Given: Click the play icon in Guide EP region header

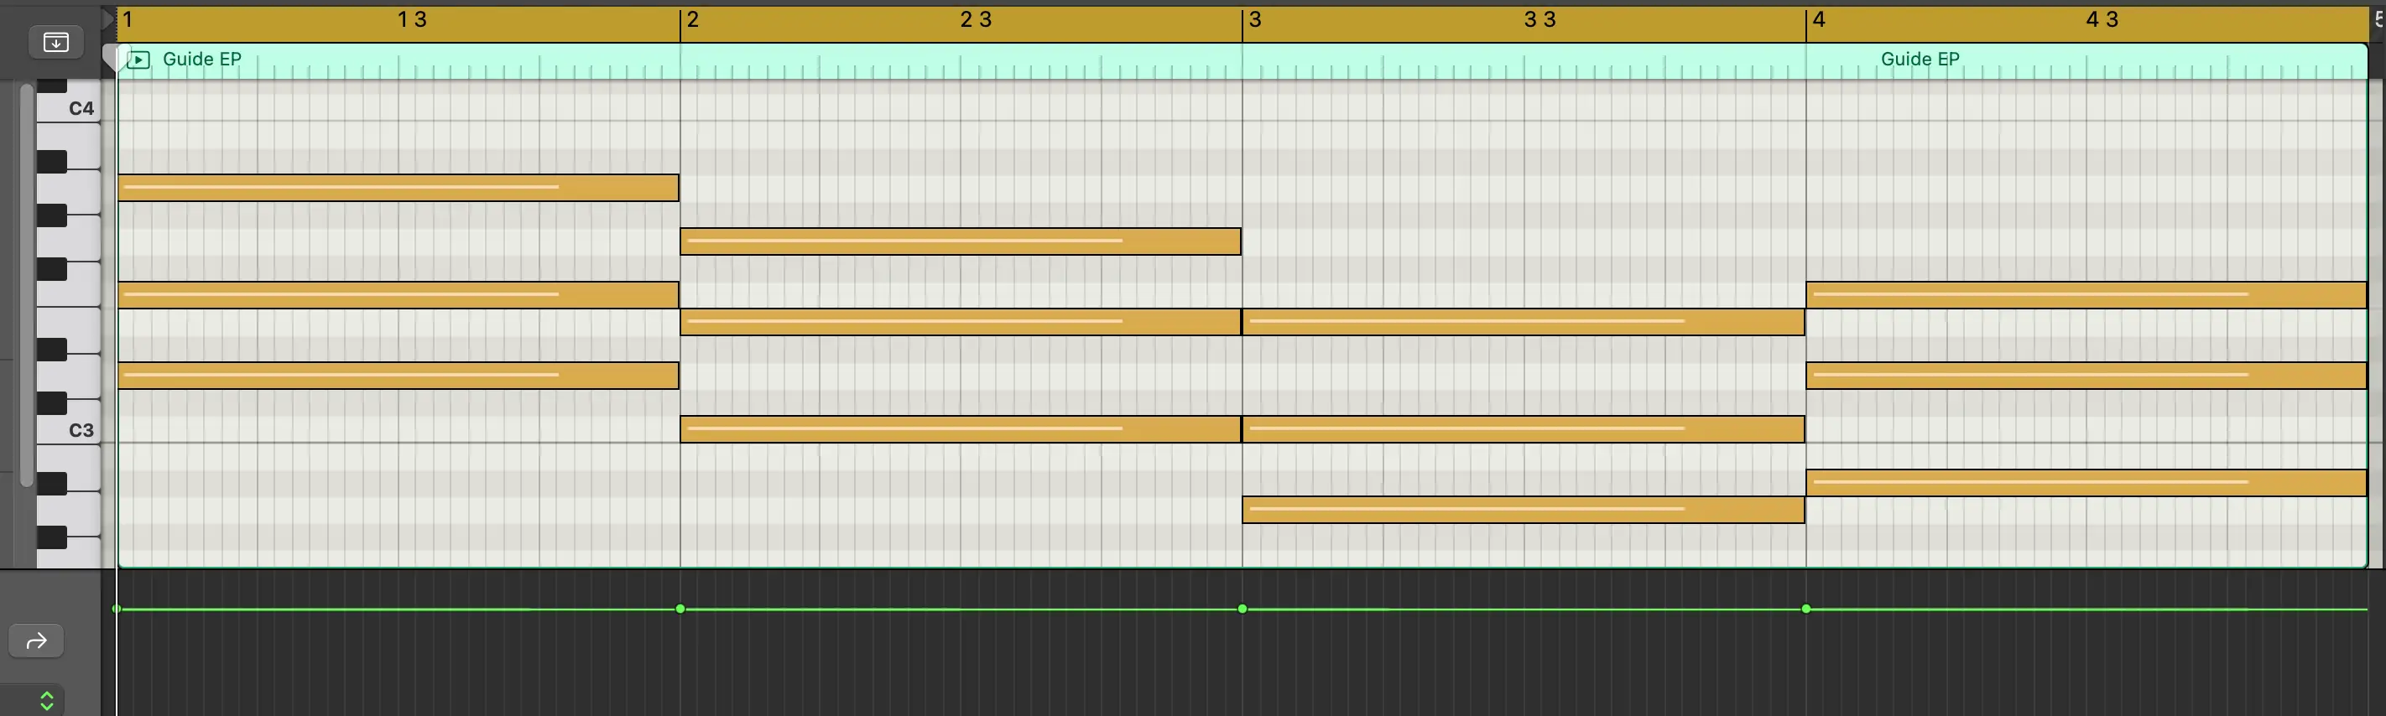Looking at the screenshot, I should pos(138,60).
